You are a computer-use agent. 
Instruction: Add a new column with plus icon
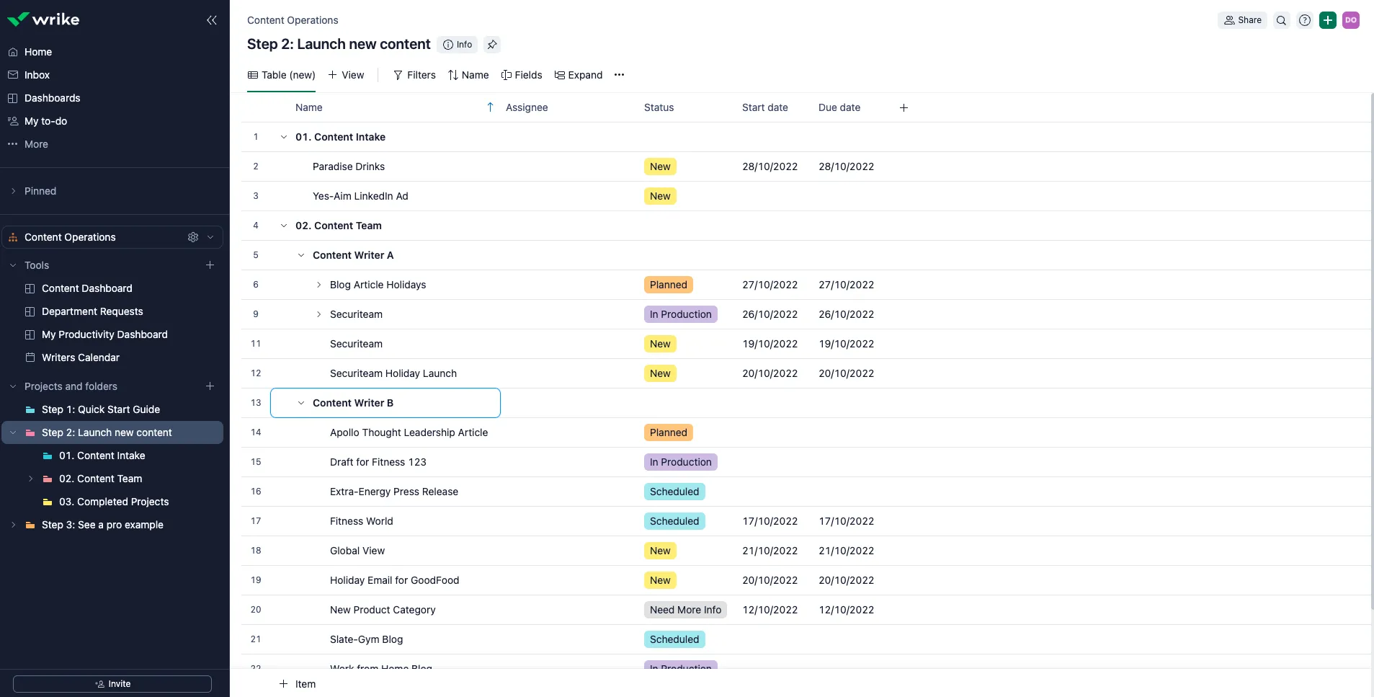coord(904,107)
